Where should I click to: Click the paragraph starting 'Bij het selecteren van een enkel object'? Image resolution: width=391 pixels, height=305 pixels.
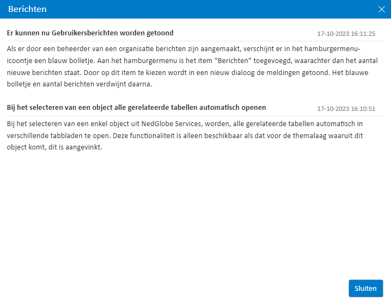point(185,135)
